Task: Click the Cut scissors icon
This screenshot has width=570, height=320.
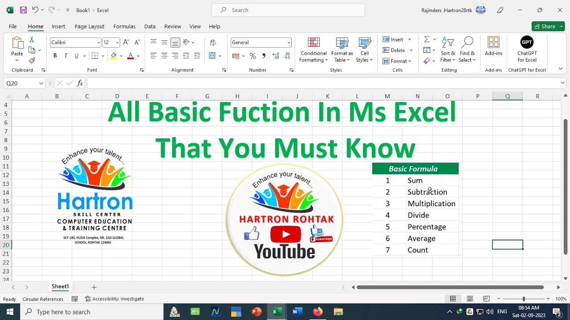Action: (32, 40)
